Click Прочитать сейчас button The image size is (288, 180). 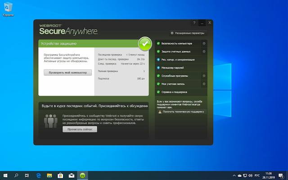pos(80,129)
